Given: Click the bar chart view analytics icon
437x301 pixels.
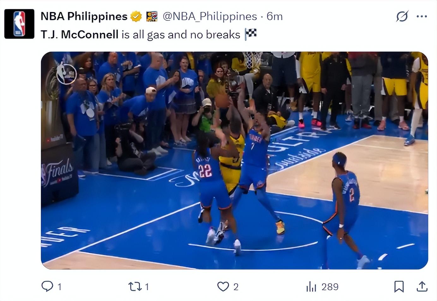Looking at the screenshot, I should [311, 286].
